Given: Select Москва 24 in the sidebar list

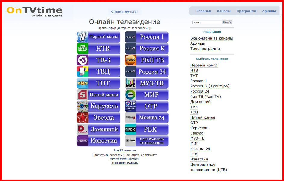Looking at the screenshot, I should (x=200, y=149).
